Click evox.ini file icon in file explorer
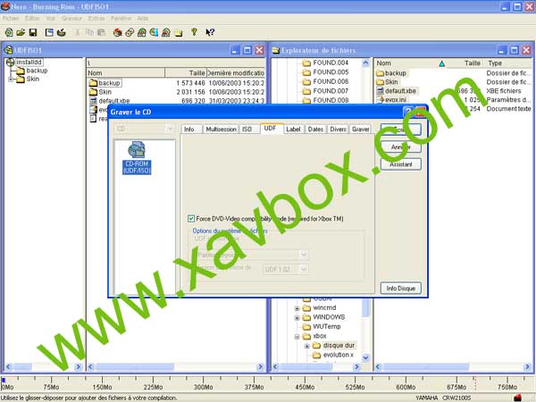The height and width of the screenshot is (402, 536). tap(381, 99)
